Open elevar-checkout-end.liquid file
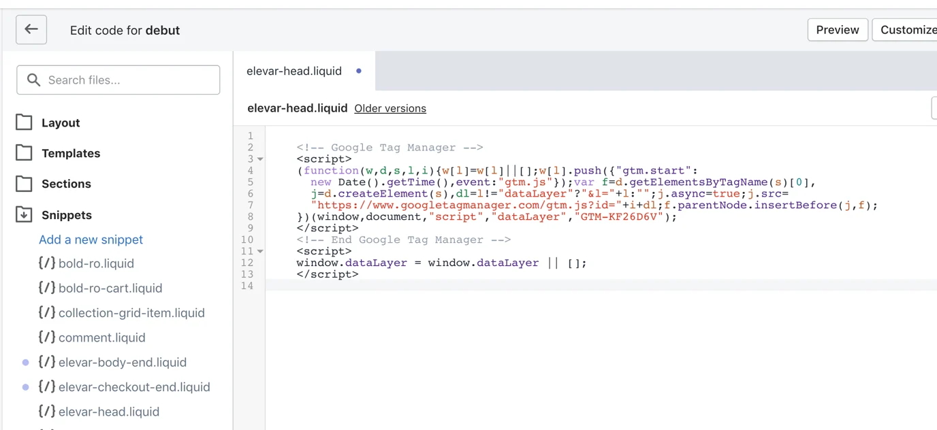The image size is (937, 430). click(x=134, y=387)
